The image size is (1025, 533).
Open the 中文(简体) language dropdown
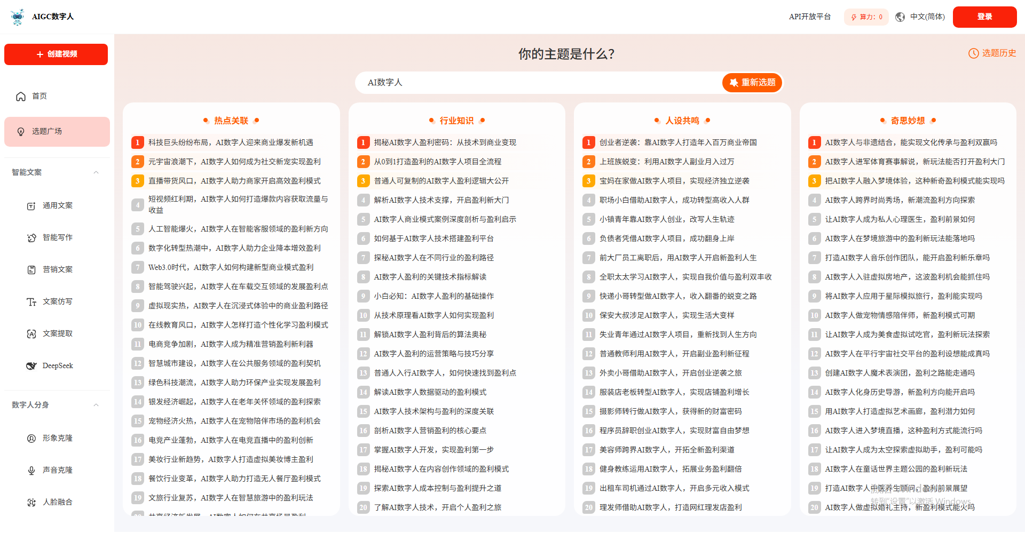point(927,17)
